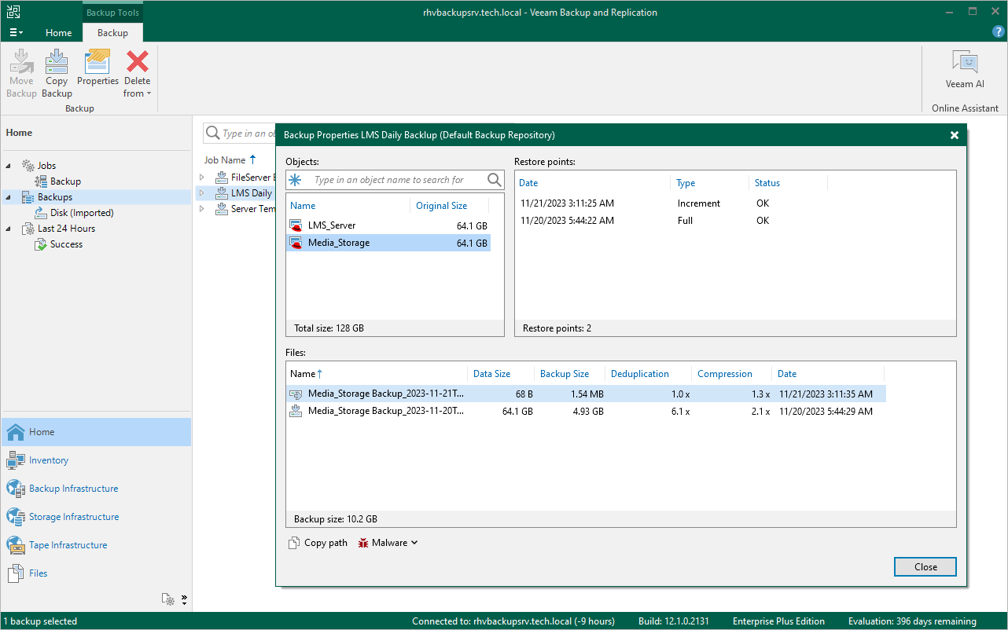Select Jobs node in the tree

(x=46, y=166)
